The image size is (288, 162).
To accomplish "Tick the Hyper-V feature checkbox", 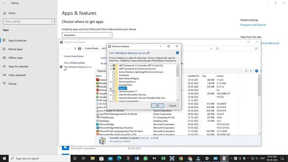I will point(114,88).
